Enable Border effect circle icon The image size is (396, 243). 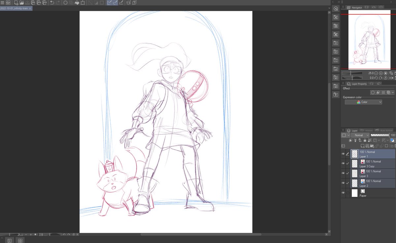(373, 92)
